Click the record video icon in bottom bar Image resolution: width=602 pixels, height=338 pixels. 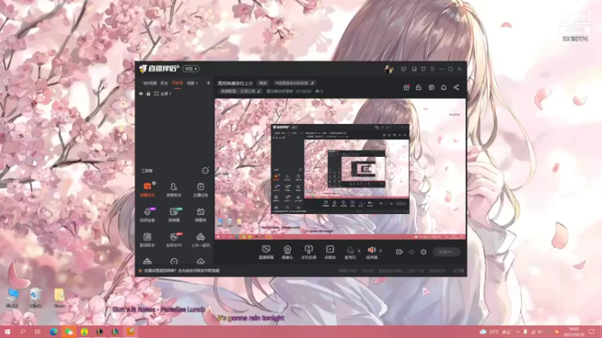tap(400, 252)
